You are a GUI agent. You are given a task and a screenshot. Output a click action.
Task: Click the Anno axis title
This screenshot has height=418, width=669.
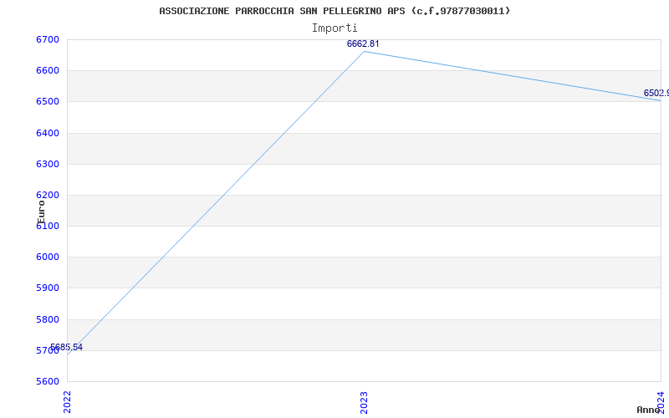point(648,410)
